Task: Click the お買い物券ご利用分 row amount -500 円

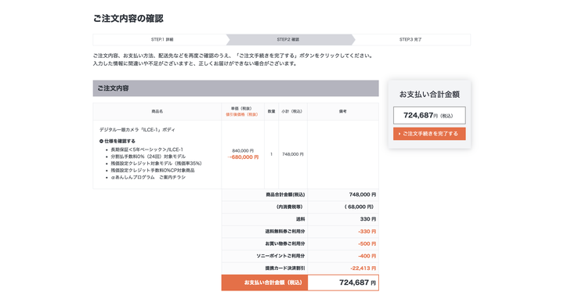Action: click(x=367, y=243)
